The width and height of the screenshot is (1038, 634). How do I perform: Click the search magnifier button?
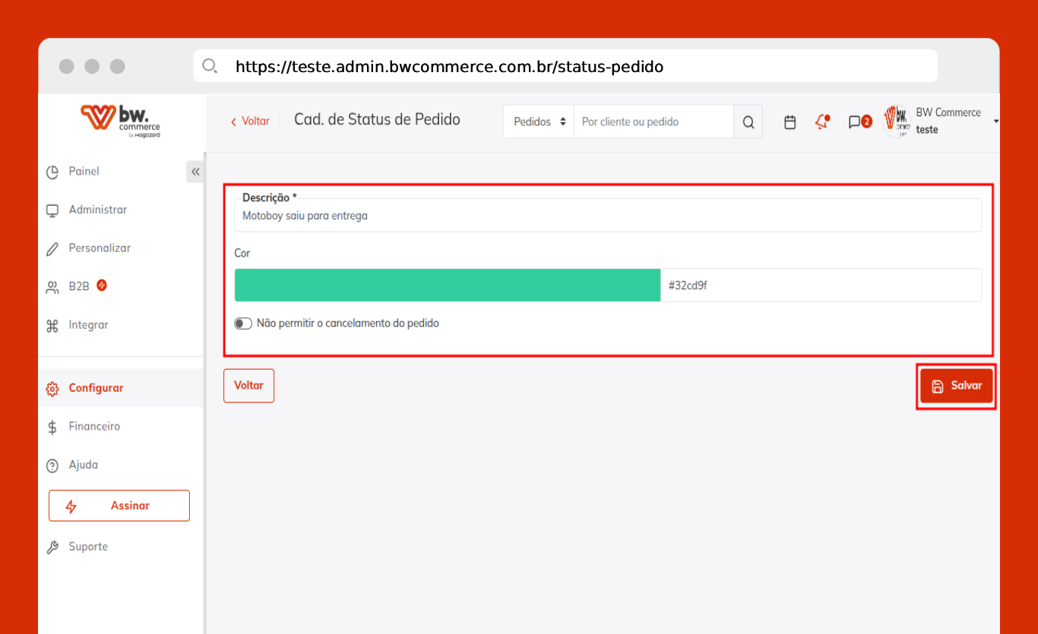(748, 122)
